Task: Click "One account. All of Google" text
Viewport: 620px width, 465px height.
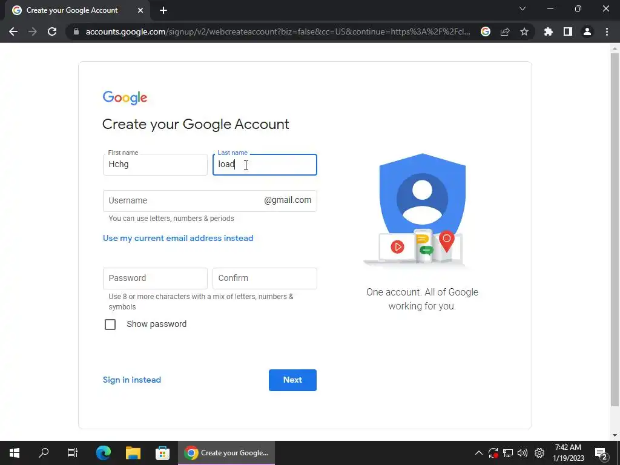Action: [422, 292]
